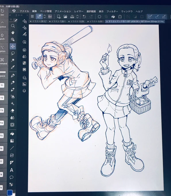The image size is (171, 196).
Task: Open the Brush Size palette icon
Action: pos(24,34)
